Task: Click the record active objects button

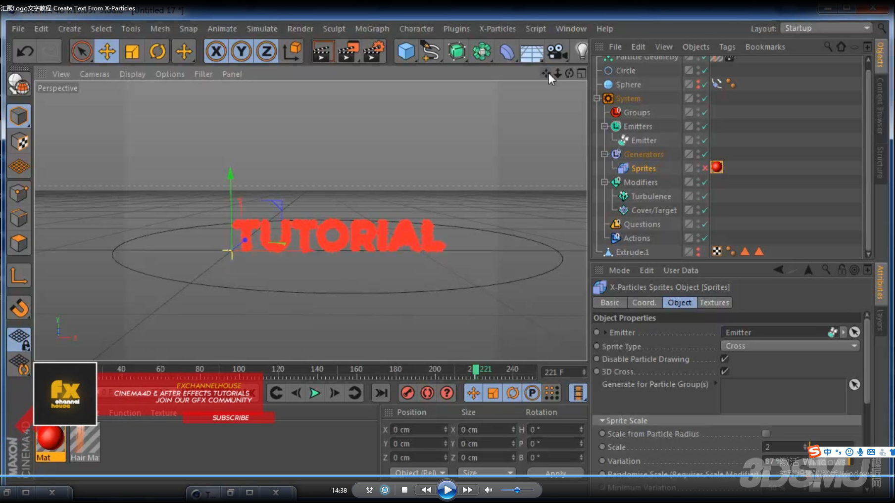Action: pyautogui.click(x=407, y=393)
